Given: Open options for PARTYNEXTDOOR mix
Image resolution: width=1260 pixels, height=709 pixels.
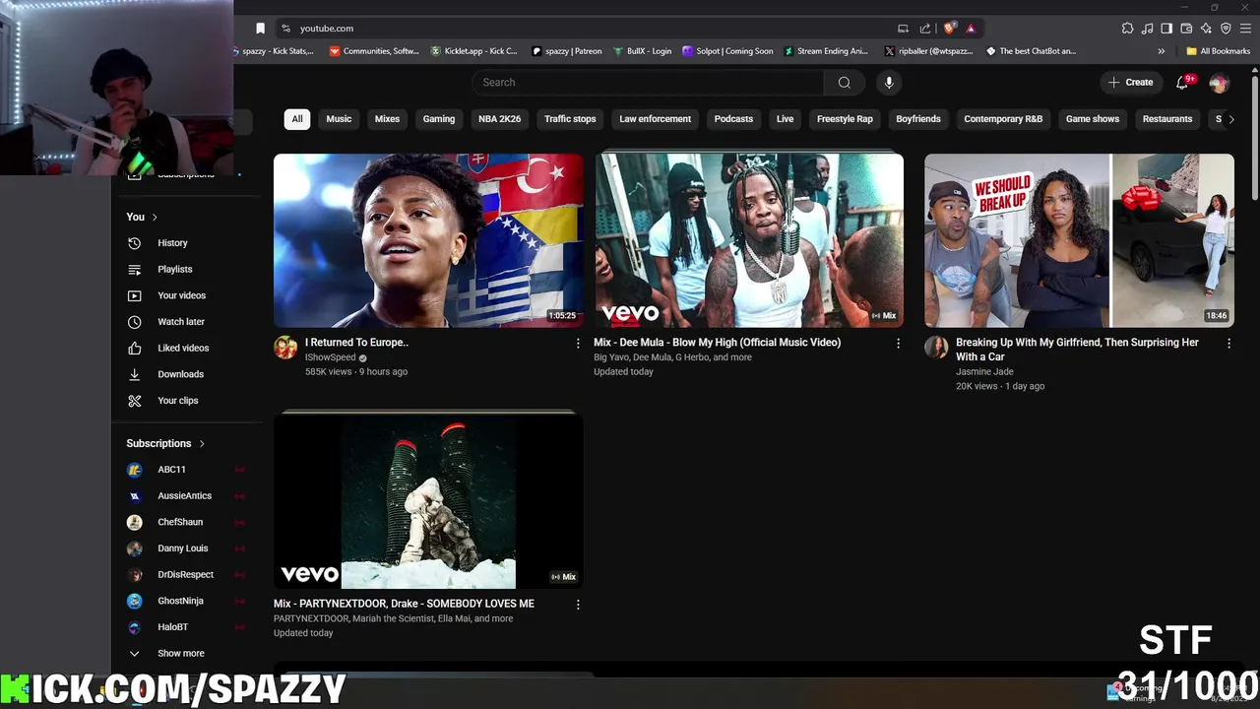Looking at the screenshot, I should [578, 604].
